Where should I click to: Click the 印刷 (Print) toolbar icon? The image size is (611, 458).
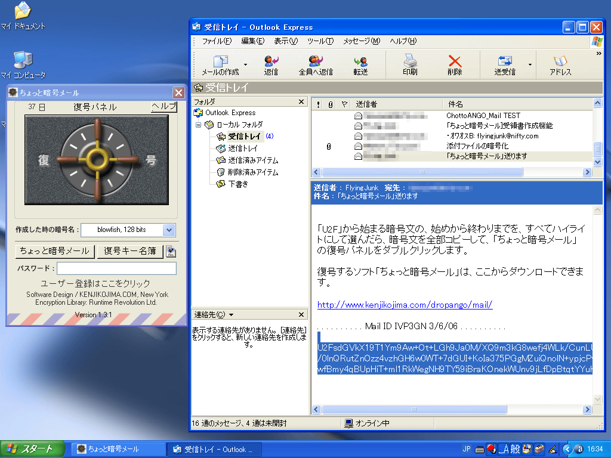click(410, 64)
